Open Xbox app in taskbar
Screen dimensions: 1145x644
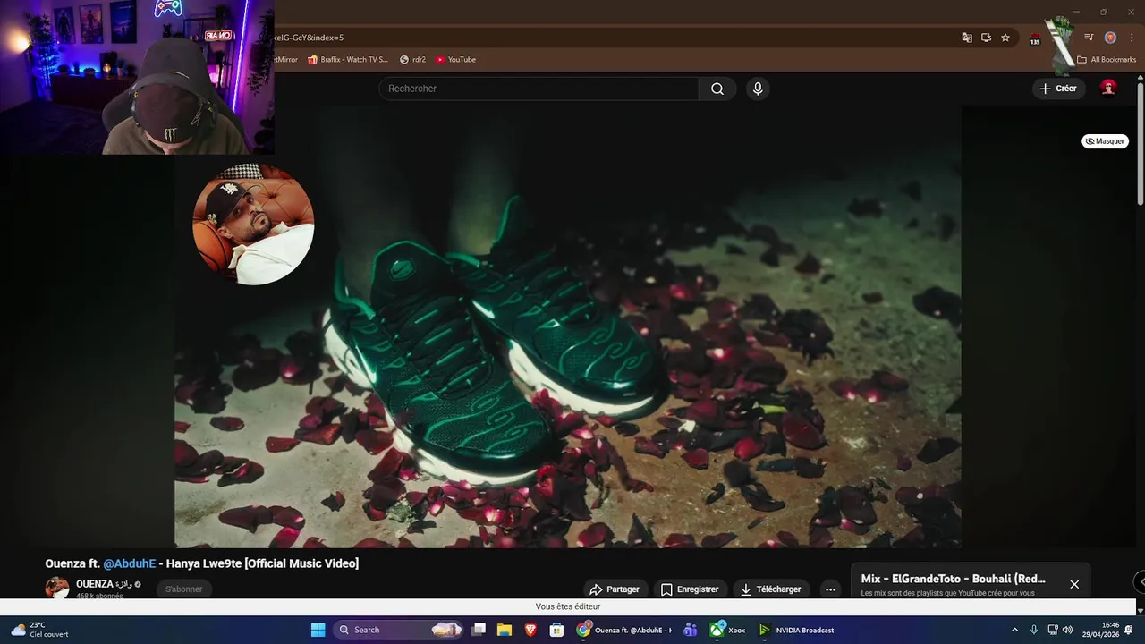pyautogui.click(x=728, y=630)
